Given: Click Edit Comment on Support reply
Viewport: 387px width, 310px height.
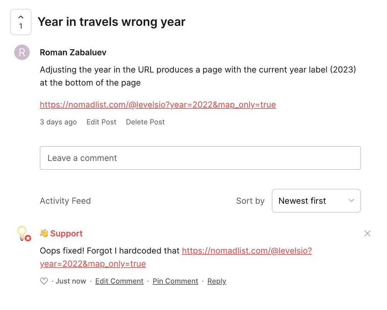Looking at the screenshot, I should point(119,281).
